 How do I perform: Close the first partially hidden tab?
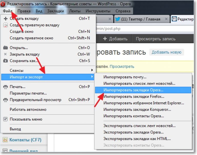coord(110,19)
